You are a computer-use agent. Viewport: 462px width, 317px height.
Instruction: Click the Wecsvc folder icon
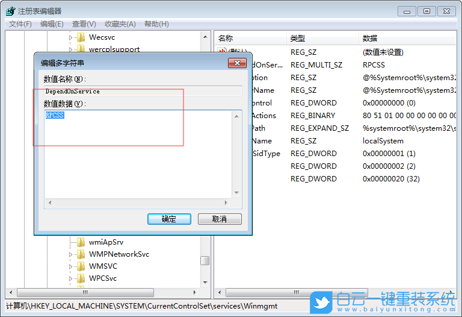click(81, 37)
